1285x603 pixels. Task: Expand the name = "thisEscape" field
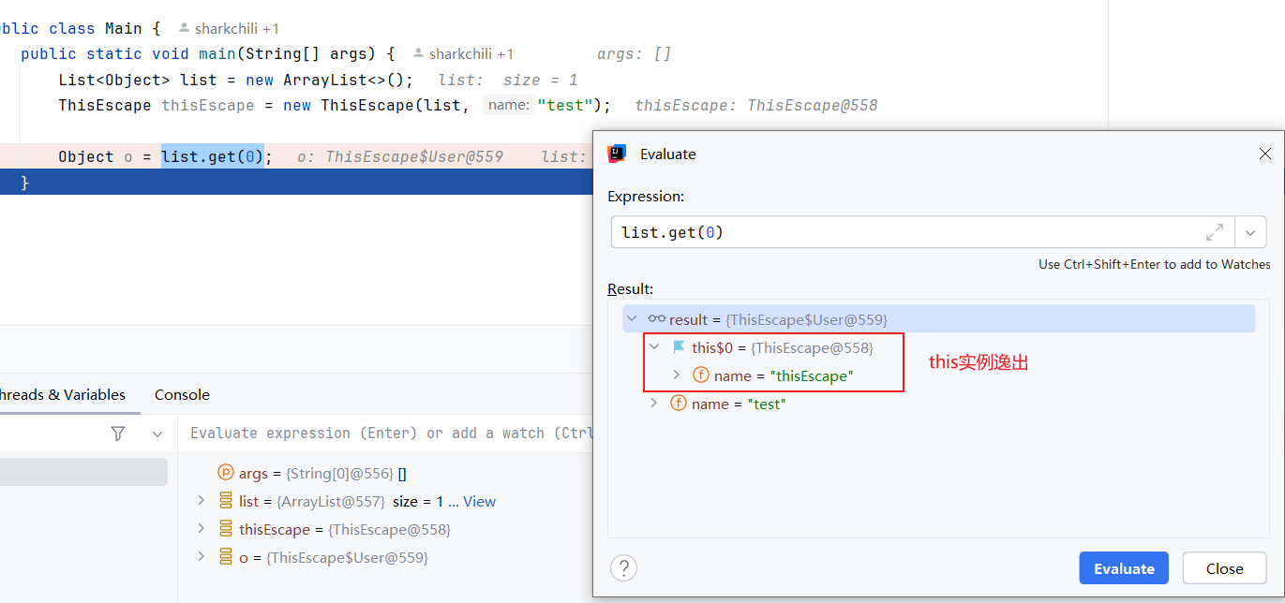point(675,375)
